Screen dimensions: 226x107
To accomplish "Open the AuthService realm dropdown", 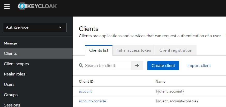I will [35, 27].
